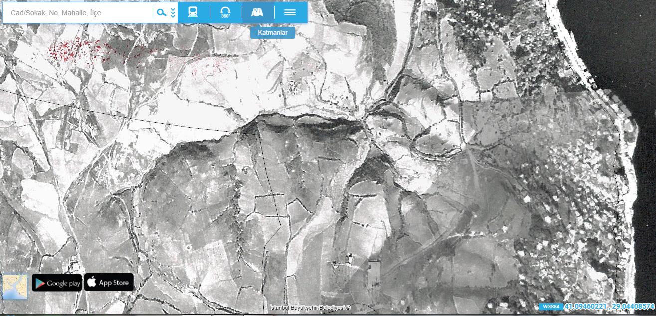Screen dimensions: 656x316
Task: Click the magnifier search icon
Action: click(161, 12)
